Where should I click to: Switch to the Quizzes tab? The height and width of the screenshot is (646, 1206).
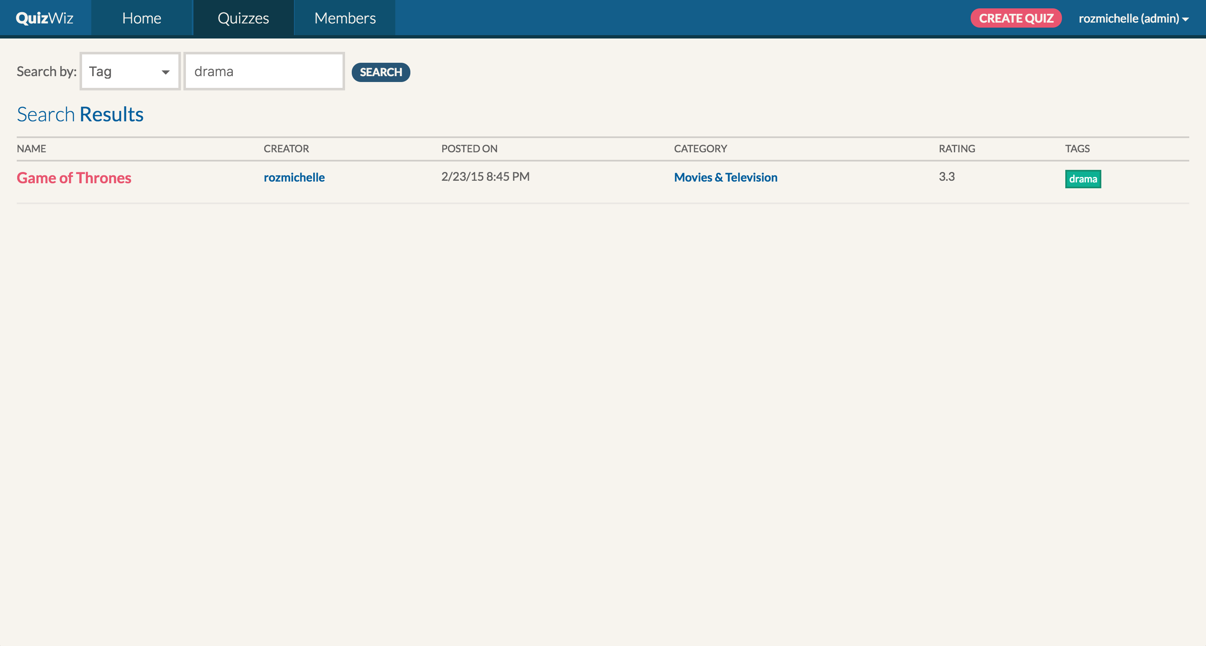click(x=243, y=18)
